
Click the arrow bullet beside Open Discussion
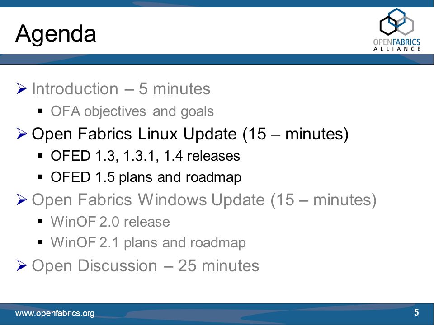pos(22,265)
